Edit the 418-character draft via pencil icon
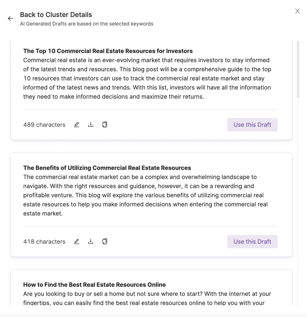Image resolution: width=307 pixels, height=317 pixels. pos(76,241)
